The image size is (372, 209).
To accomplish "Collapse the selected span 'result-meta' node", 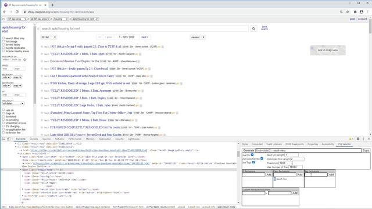I will 20,170.
